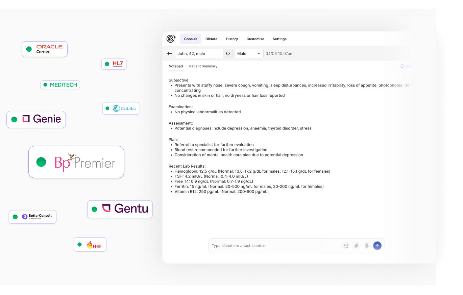Image resolution: width=463 pixels, height=295 pixels.
Task: Click the Cubiko integration badge
Action: [x=121, y=108]
